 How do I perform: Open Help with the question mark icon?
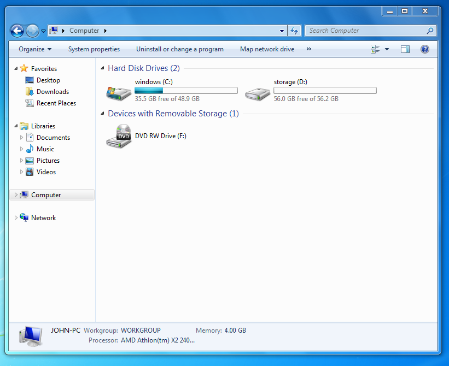(x=424, y=49)
